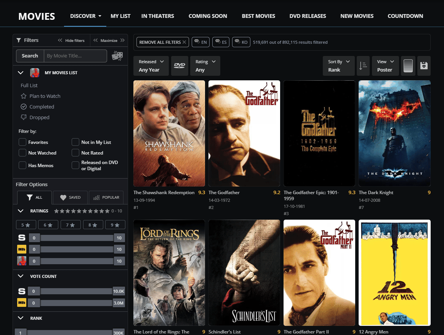Click the speech bubble icon in KO chip
The height and width of the screenshot is (335, 444).
click(x=237, y=41)
